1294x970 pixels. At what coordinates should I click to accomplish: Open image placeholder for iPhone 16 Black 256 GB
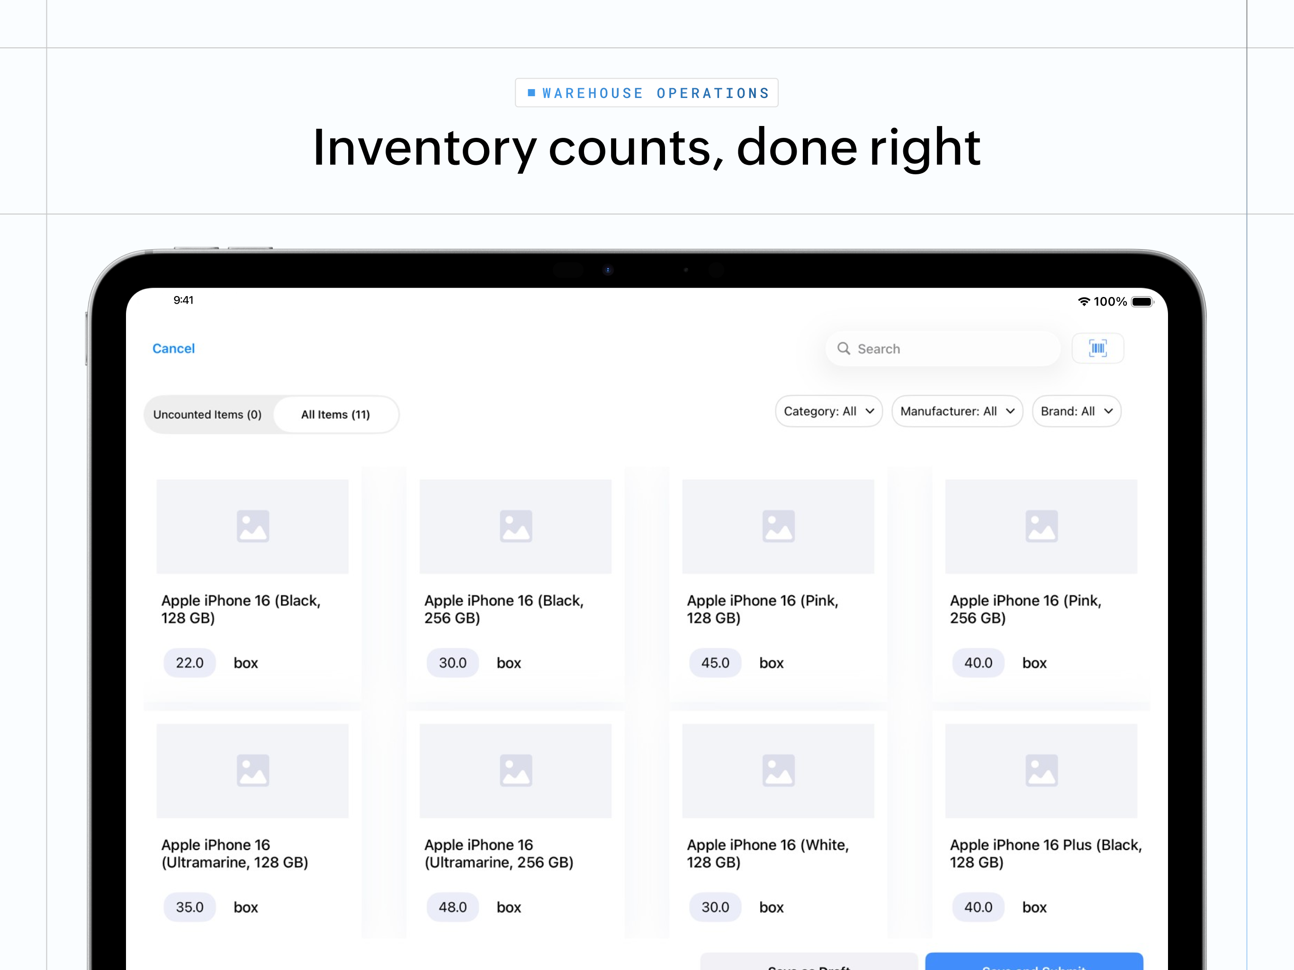515,527
